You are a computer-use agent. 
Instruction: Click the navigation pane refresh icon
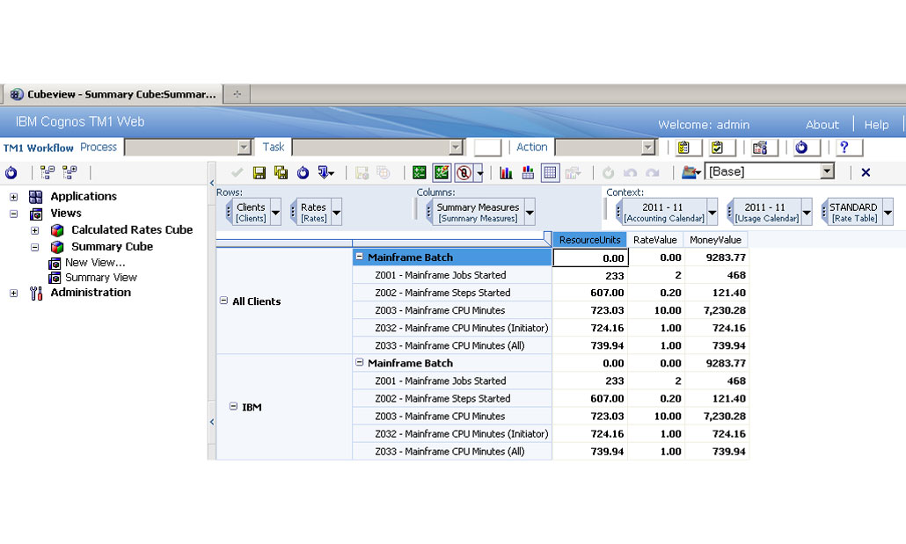tap(11, 172)
